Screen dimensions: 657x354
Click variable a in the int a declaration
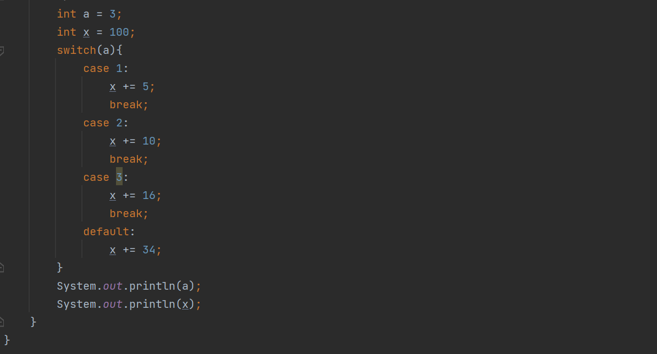(86, 14)
